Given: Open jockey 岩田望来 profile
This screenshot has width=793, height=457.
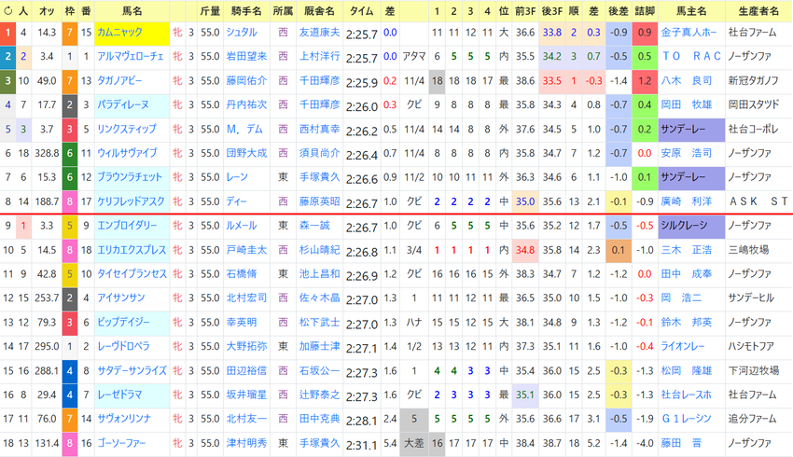Looking at the screenshot, I should click(x=246, y=56).
